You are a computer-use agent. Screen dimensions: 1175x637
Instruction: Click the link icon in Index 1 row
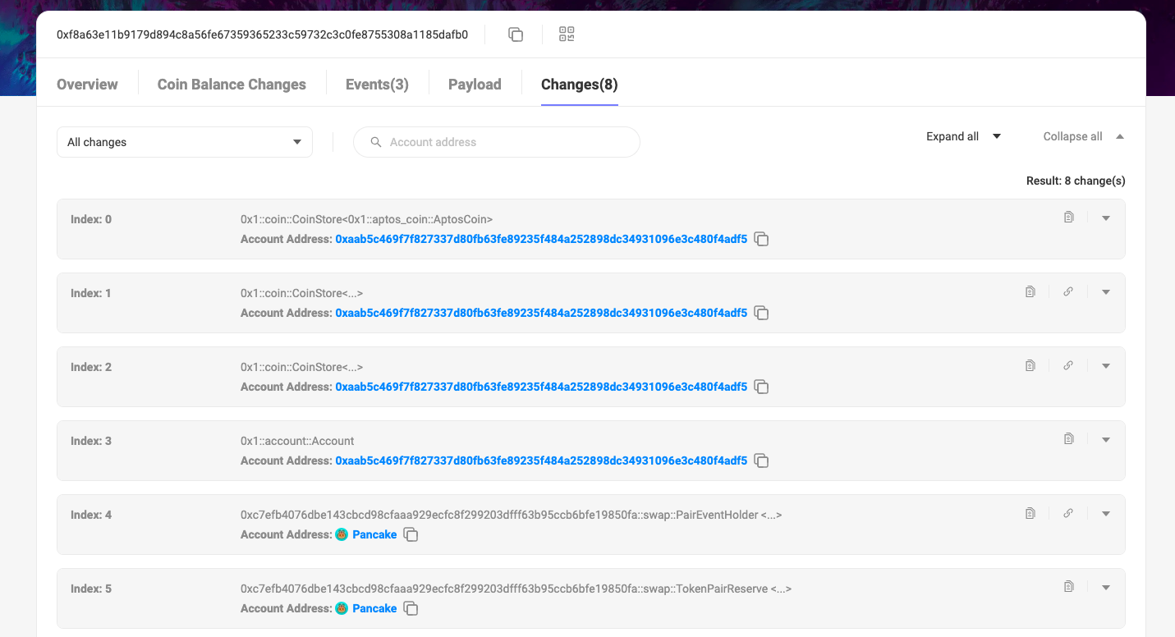[x=1068, y=291]
